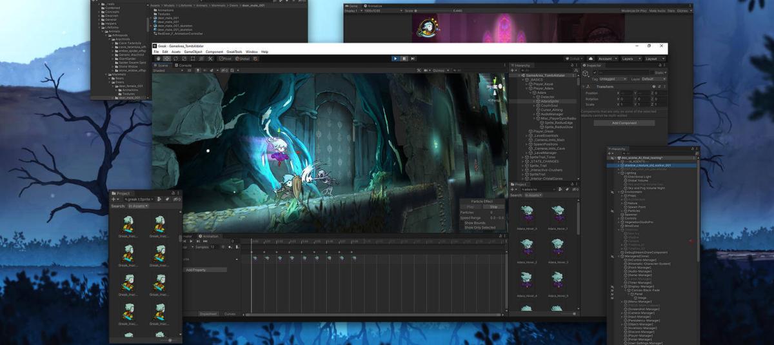Click the Pause button in toolbar
This screenshot has width=774, height=345.
click(404, 59)
